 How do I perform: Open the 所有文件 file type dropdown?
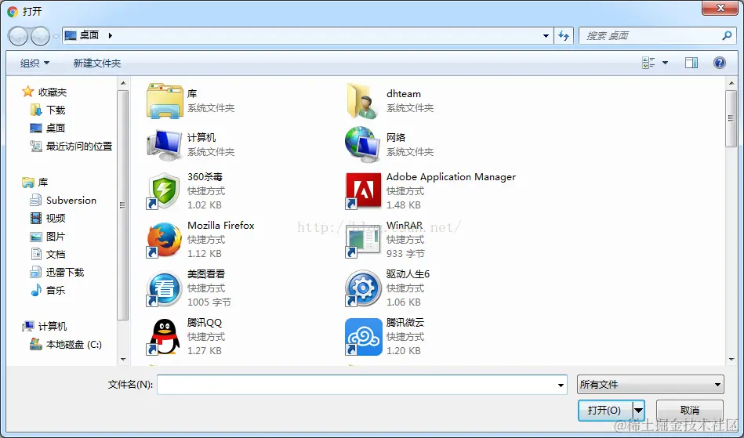(650, 385)
